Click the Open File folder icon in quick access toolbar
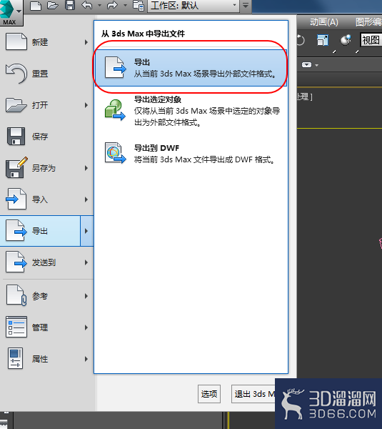382x429 pixels. (x=53, y=5)
